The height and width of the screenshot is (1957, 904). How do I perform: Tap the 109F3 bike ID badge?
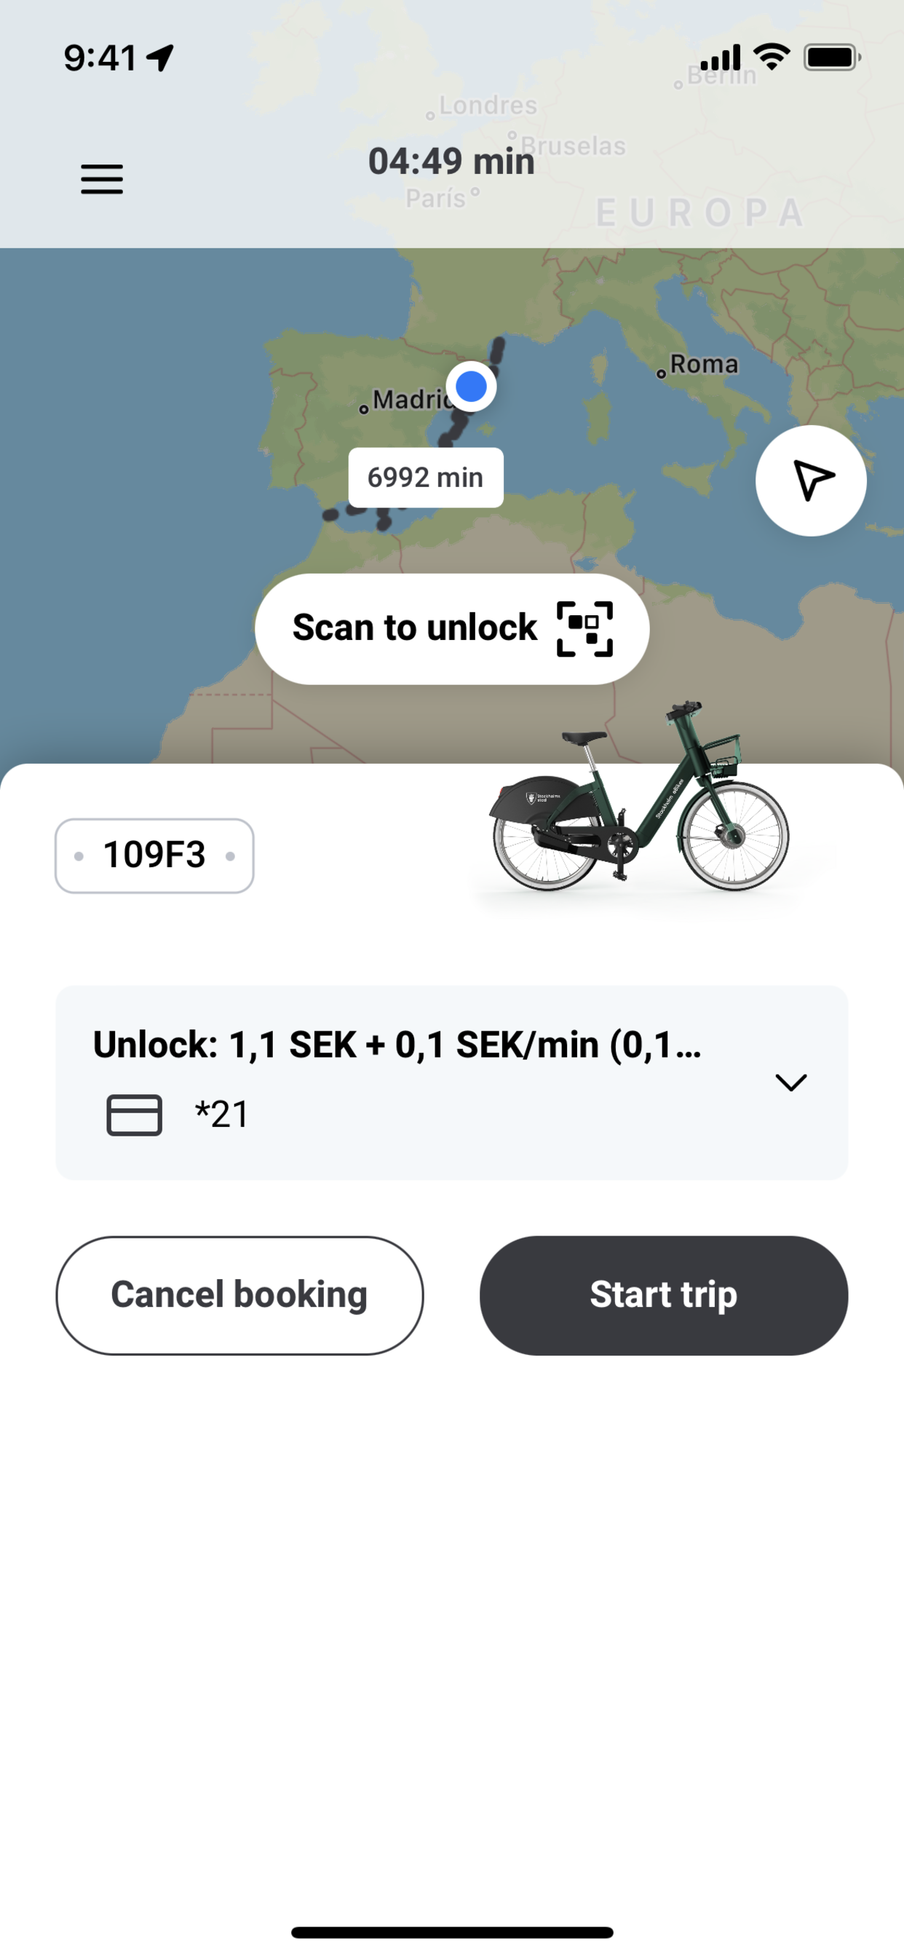(x=154, y=855)
